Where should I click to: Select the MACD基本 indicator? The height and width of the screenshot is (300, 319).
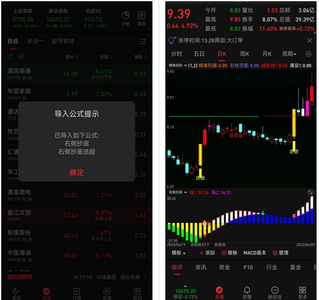pos(255,253)
